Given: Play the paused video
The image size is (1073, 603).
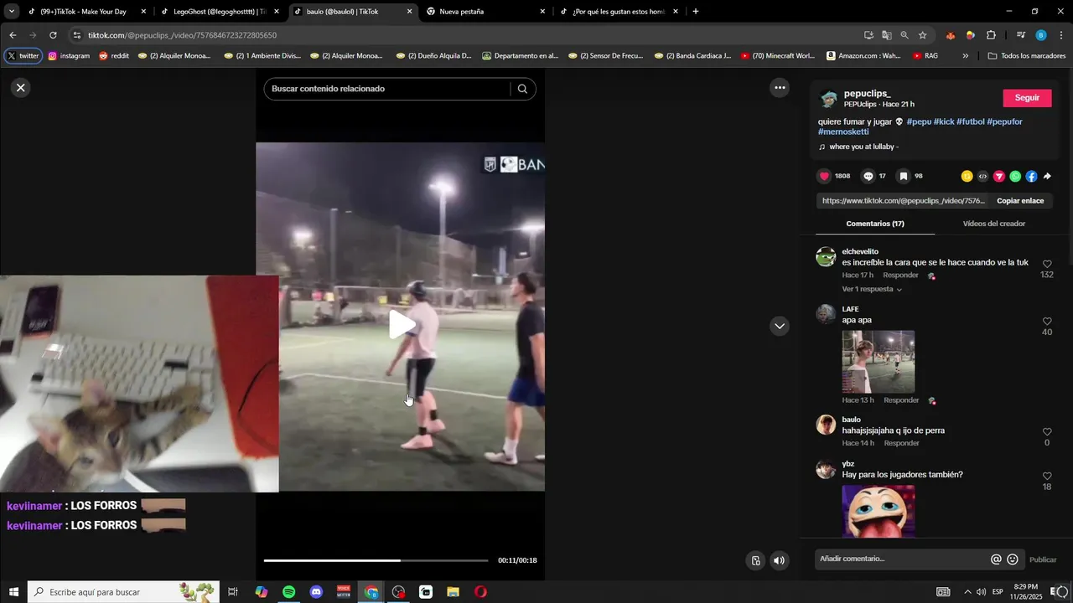Looking at the screenshot, I should 402,325.
